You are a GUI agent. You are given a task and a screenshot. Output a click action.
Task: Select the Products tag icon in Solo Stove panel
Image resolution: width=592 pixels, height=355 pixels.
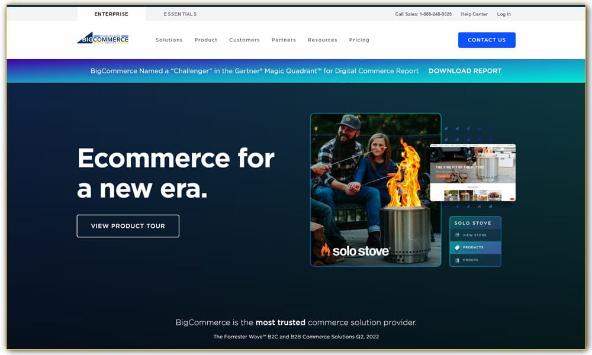click(x=457, y=247)
